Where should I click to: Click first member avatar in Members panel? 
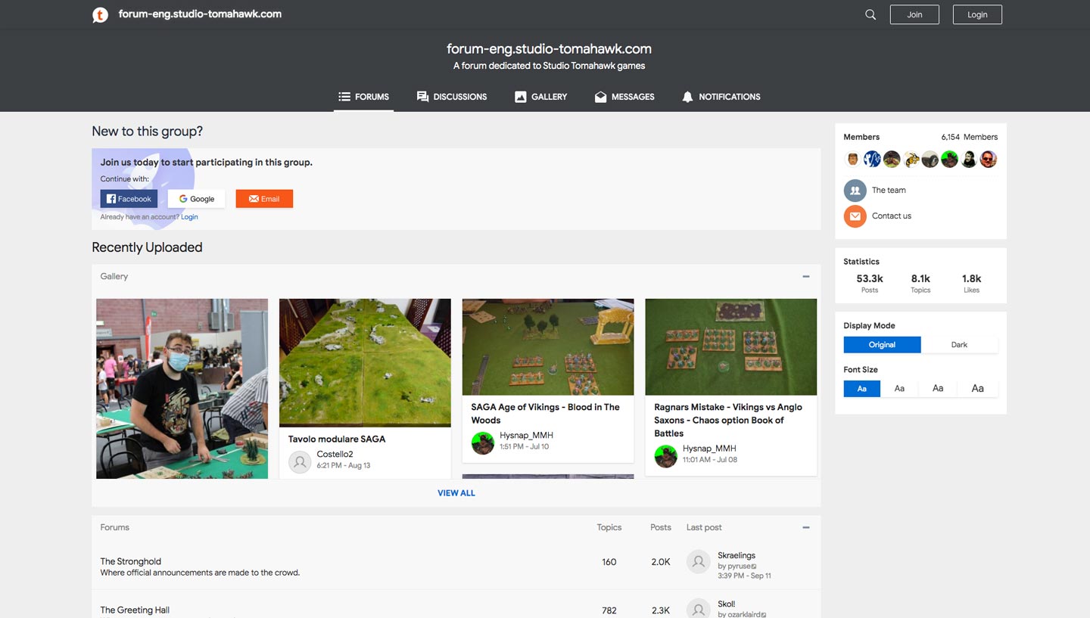pos(853,160)
